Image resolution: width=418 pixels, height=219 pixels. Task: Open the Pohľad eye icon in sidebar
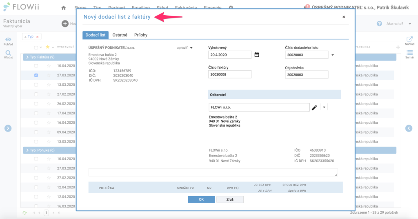[8, 40]
